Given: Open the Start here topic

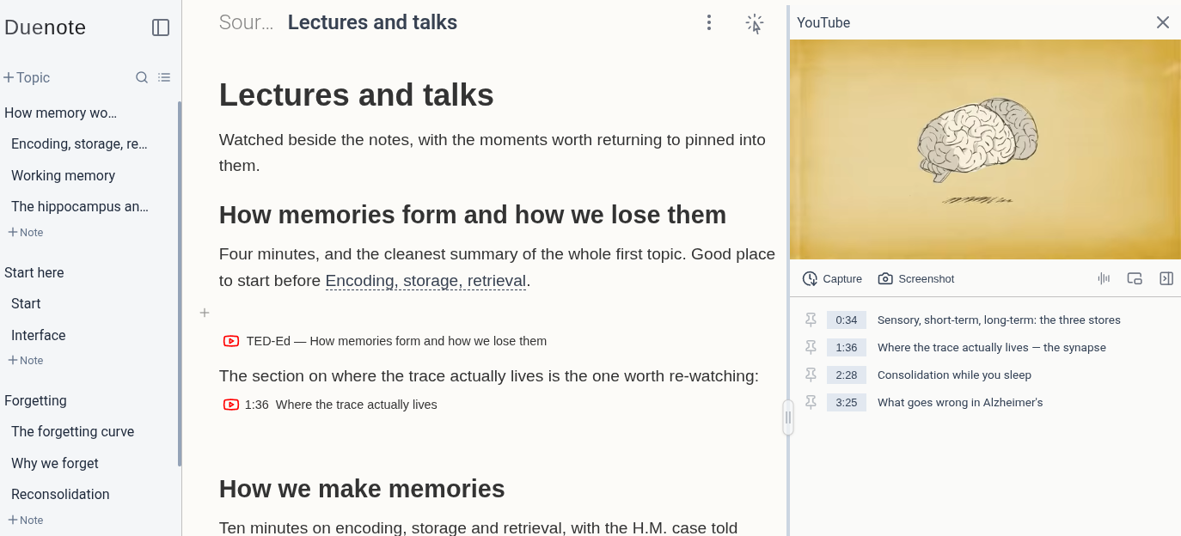Looking at the screenshot, I should pyautogui.click(x=34, y=272).
